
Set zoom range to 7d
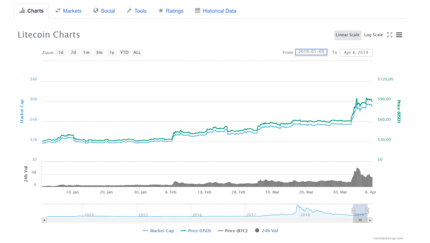[x=73, y=53]
